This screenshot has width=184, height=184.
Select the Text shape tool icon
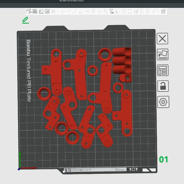[x=111, y=11]
